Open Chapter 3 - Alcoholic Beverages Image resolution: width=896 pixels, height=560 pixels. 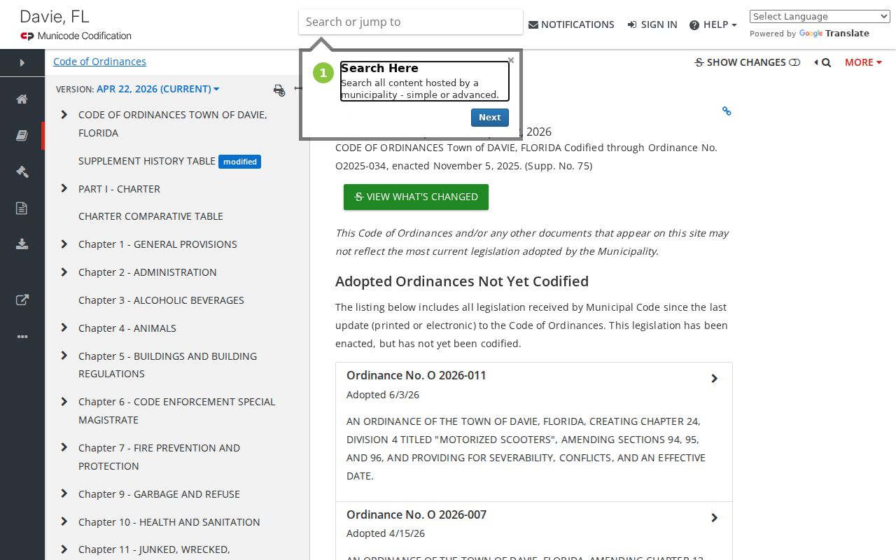pyautogui.click(x=161, y=300)
